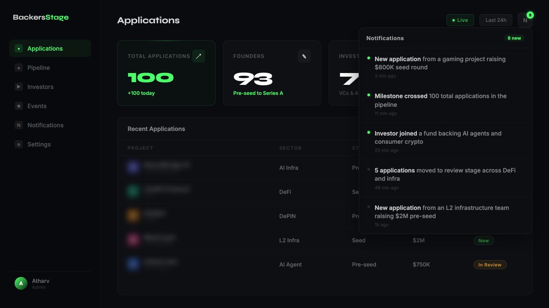This screenshot has height=308, width=549.
Task: Click the Events star icon
Action: pyautogui.click(x=18, y=106)
